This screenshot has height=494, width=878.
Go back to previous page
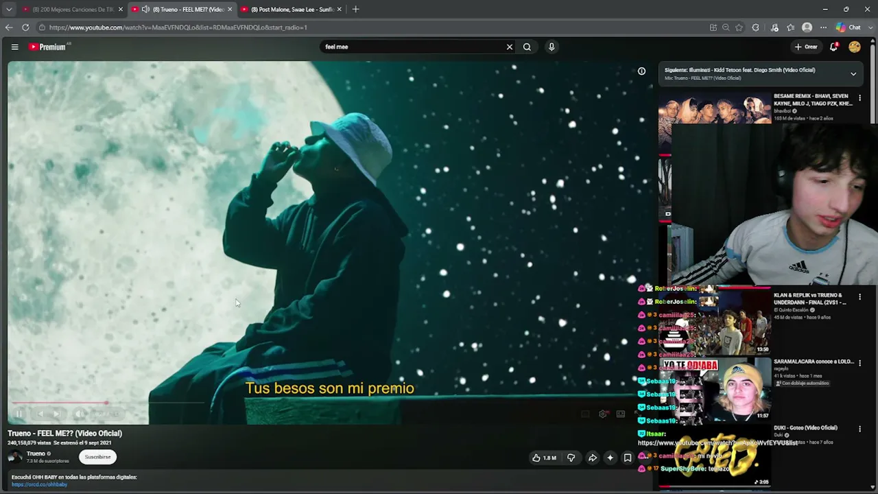8,27
